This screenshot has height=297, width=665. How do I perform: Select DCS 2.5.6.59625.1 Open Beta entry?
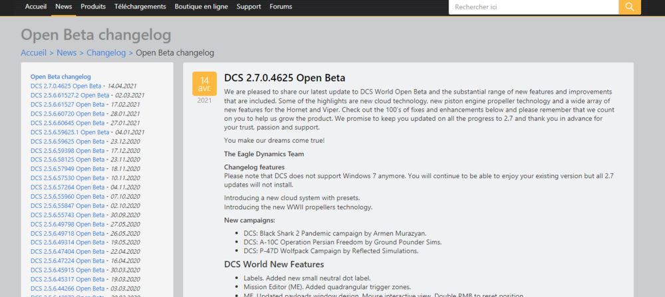(x=70, y=132)
